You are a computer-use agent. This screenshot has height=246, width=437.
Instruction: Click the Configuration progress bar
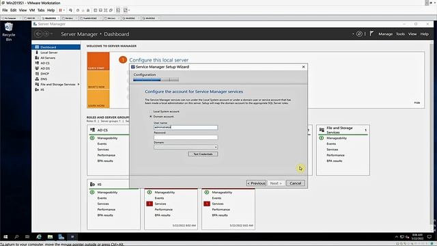click(x=156, y=80)
